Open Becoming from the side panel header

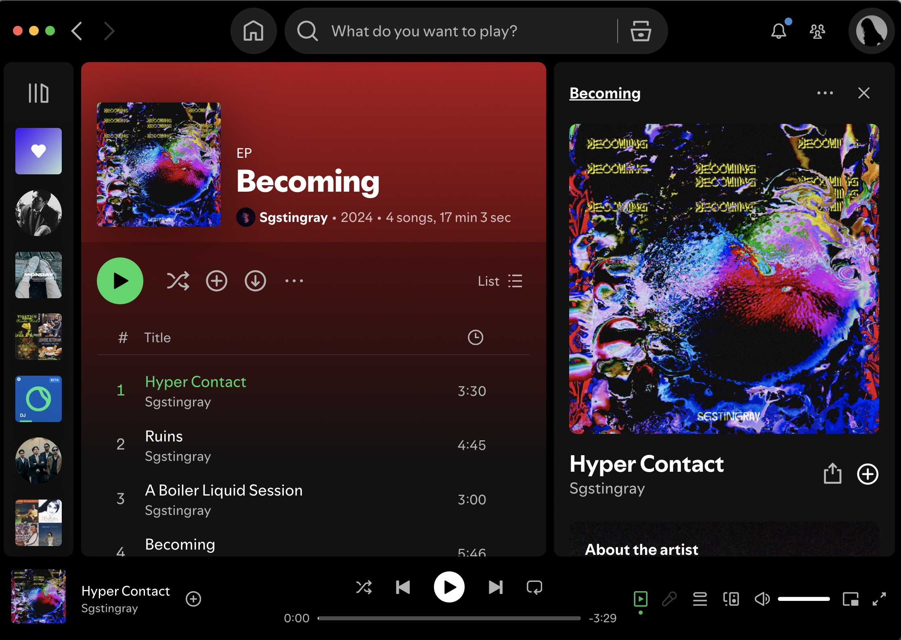tap(604, 93)
